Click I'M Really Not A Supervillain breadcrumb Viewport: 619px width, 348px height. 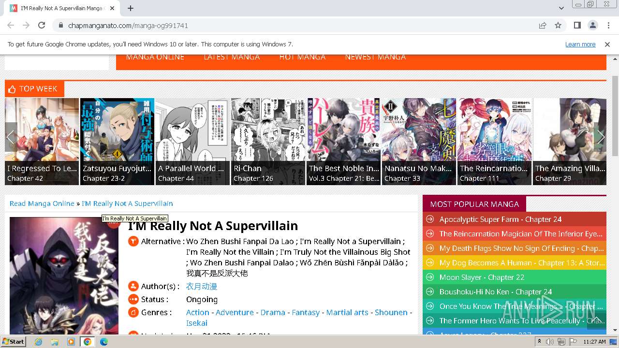[127, 203]
